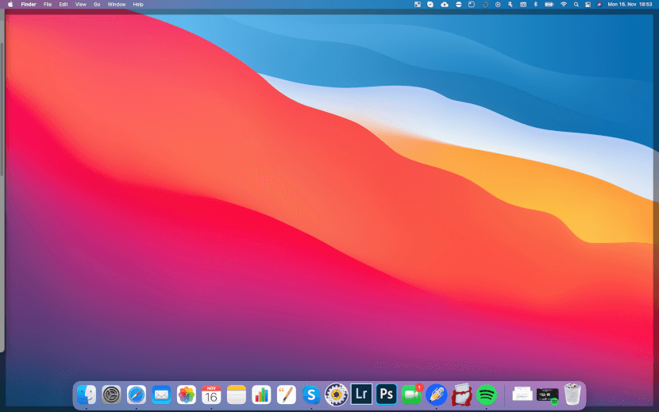Open the Spotify app icon

click(x=486, y=395)
